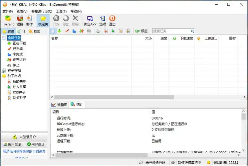Open the 查看(V) menu
This screenshot has width=248, height=166.
[x=22, y=11]
